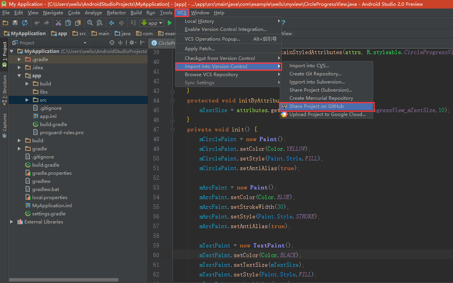Click the java breadcrumb
453x283 pixels.
point(122,33)
